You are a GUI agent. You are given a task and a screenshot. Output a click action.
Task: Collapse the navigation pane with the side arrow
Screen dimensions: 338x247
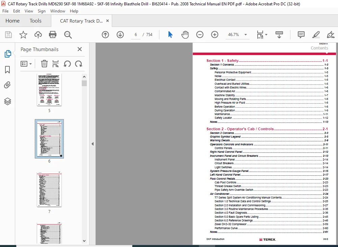click(93, 144)
